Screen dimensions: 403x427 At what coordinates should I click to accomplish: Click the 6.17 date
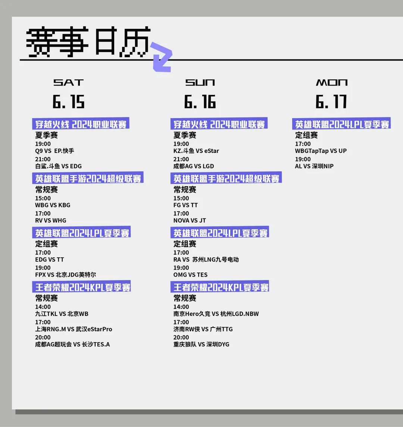[x=331, y=102]
